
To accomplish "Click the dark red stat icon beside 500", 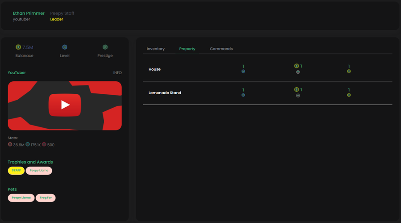I will click(x=44, y=144).
